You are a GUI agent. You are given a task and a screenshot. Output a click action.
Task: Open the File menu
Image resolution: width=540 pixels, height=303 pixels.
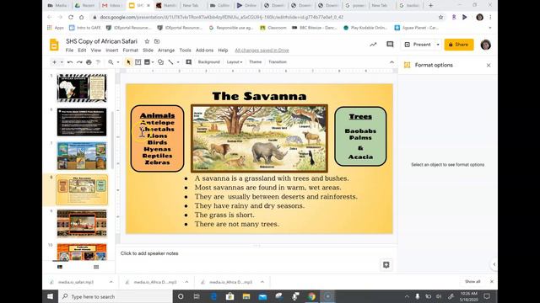[69, 50]
